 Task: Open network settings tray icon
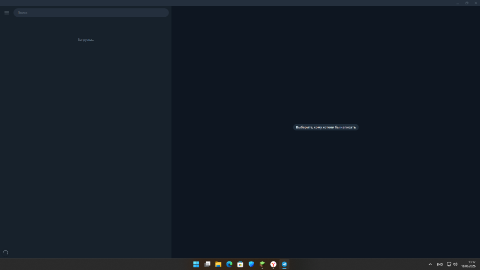pos(449,264)
